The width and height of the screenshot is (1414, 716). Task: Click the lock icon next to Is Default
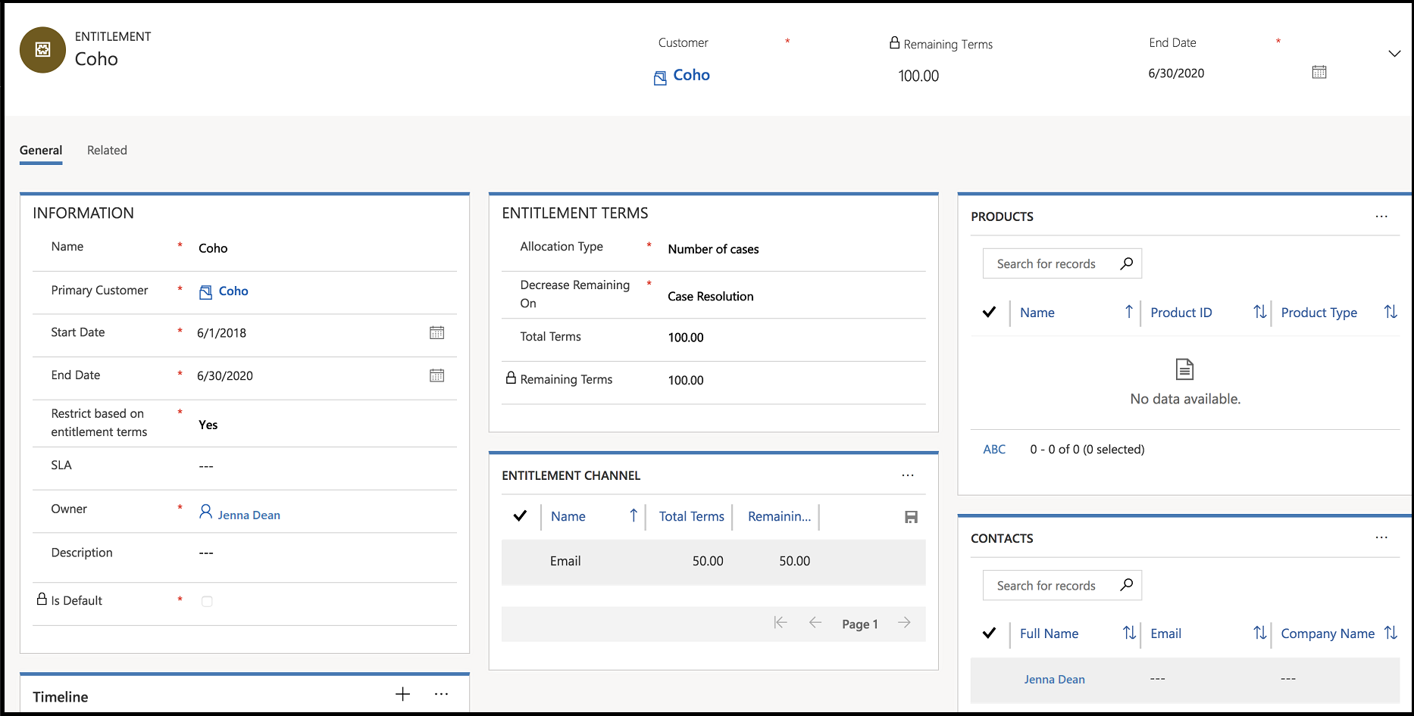coord(42,599)
